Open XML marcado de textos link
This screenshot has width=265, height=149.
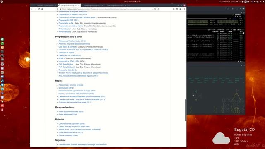click(x=78, y=76)
